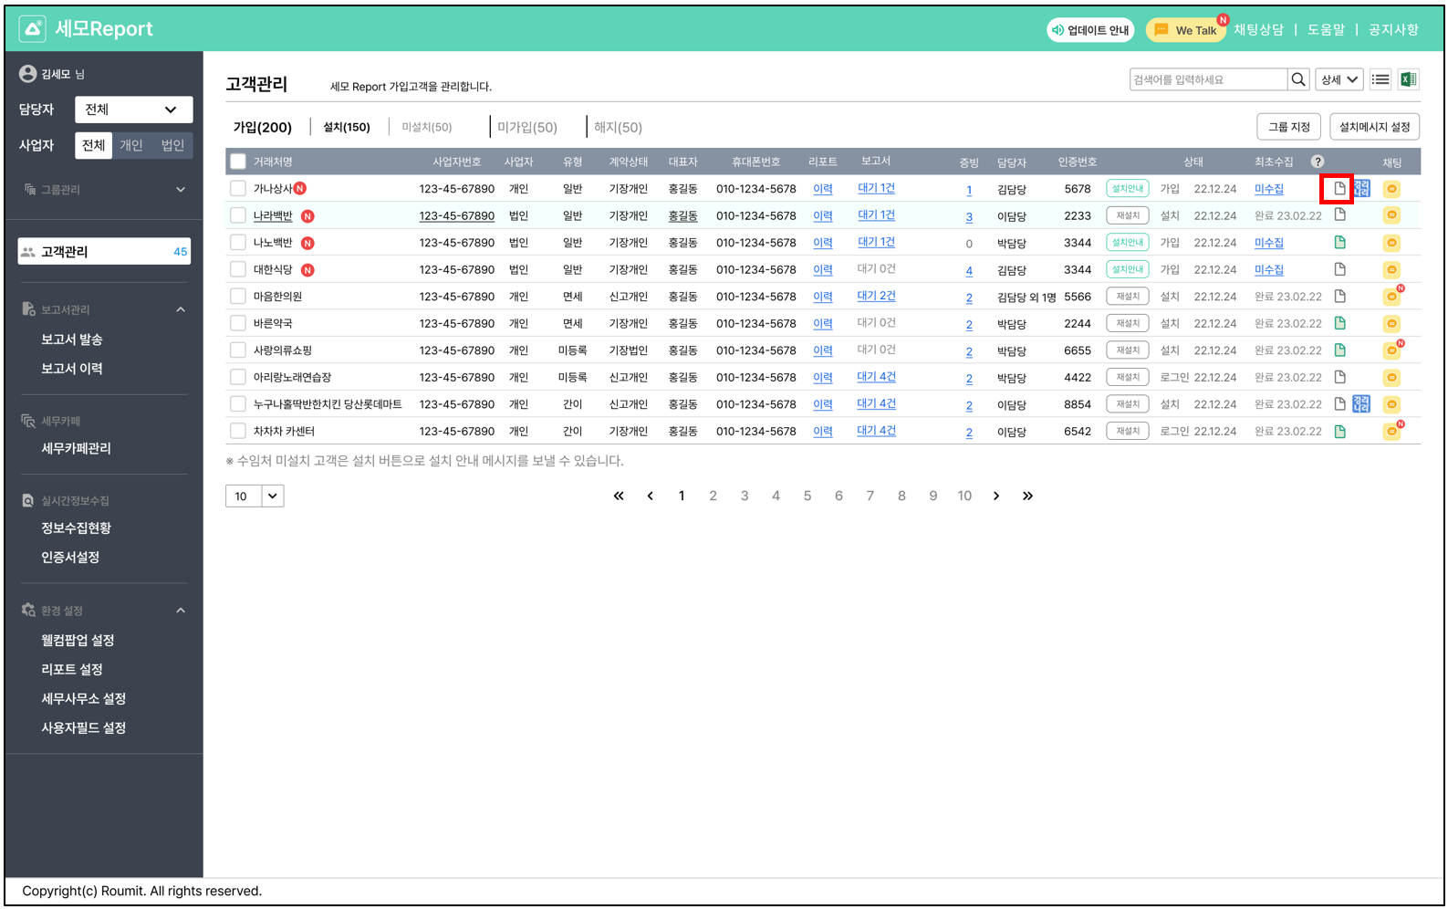Image resolution: width=1448 pixels, height=909 pixels.
Task: Toggle the select-all header checkbox
Action: 238,162
